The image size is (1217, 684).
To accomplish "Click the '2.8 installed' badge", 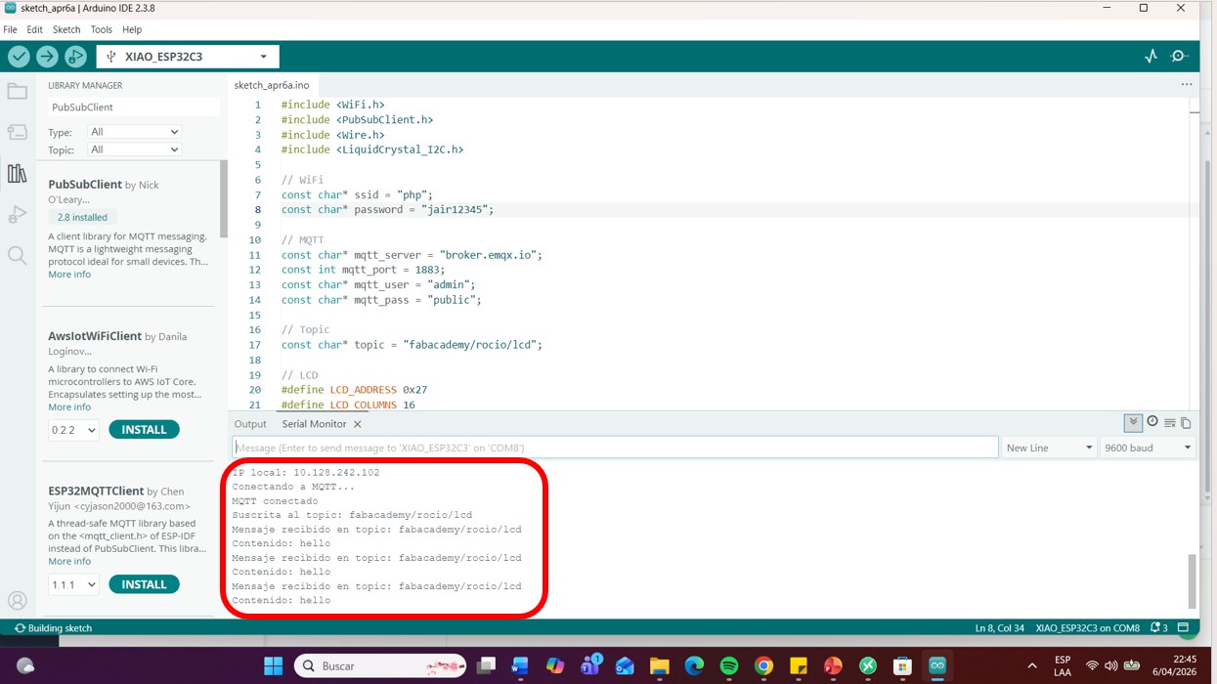I will [x=82, y=217].
